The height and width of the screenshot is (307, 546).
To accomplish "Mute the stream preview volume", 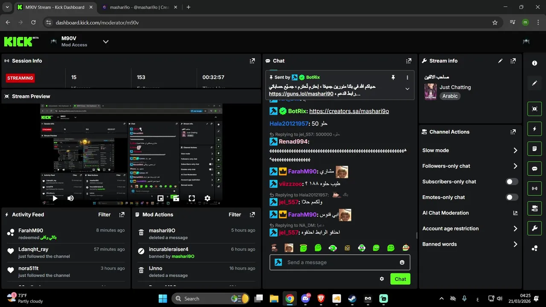I will pyautogui.click(x=70, y=198).
